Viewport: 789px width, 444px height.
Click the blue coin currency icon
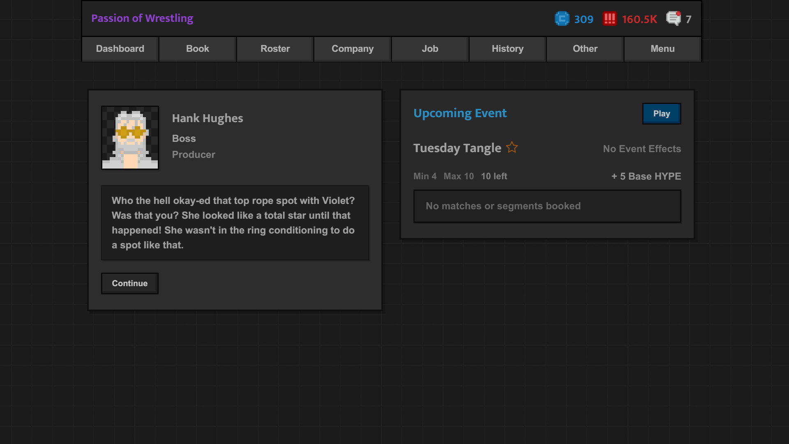[562, 18]
